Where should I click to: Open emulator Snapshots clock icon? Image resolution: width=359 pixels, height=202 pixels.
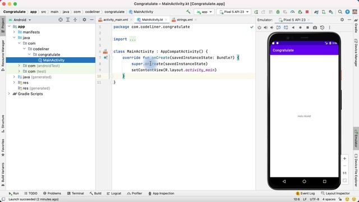click(x=322, y=27)
